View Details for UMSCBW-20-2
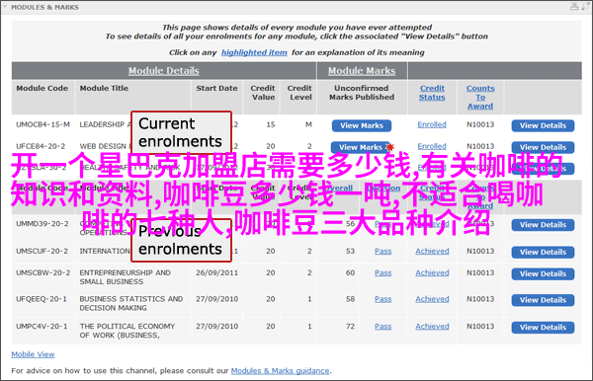593x381 pixels. (x=543, y=273)
